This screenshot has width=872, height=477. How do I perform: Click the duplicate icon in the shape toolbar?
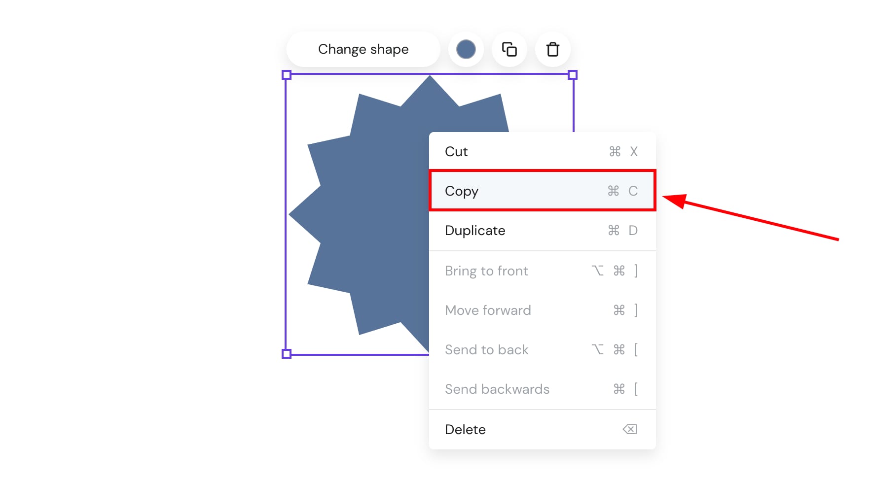(509, 49)
